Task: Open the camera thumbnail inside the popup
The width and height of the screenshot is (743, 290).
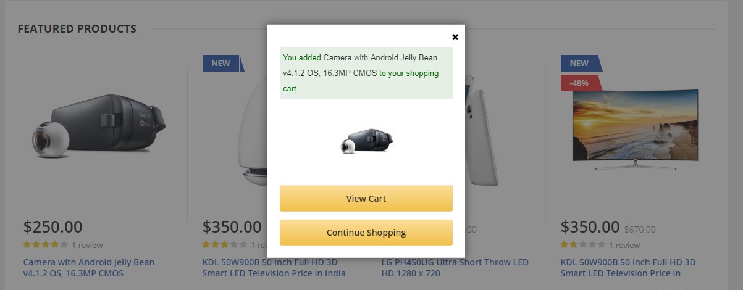Action: point(366,141)
